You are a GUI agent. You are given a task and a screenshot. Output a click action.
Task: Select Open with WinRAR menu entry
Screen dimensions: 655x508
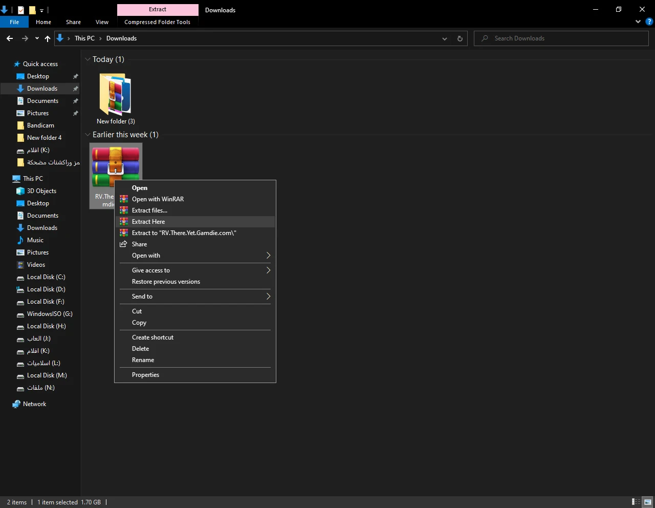[158, 199]
